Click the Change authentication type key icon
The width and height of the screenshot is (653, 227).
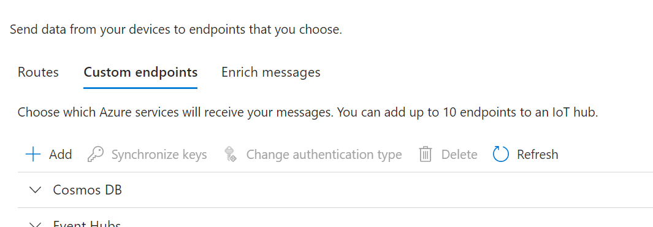click(x=231, y=155)
